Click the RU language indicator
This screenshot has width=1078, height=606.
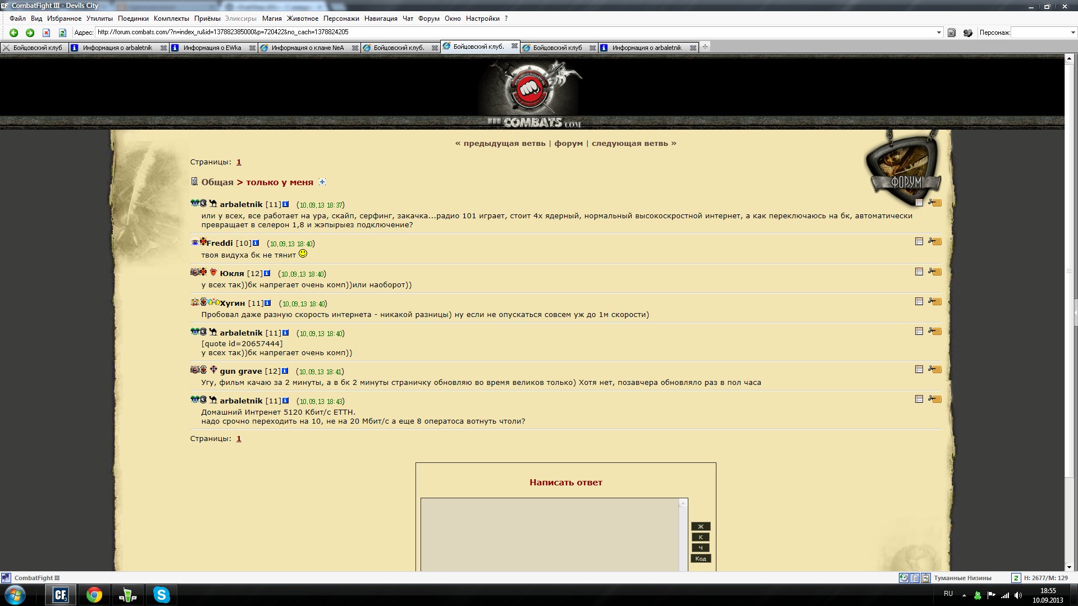point(948,594)
